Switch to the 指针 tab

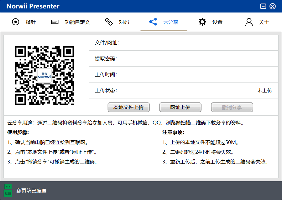pos(24,22)
